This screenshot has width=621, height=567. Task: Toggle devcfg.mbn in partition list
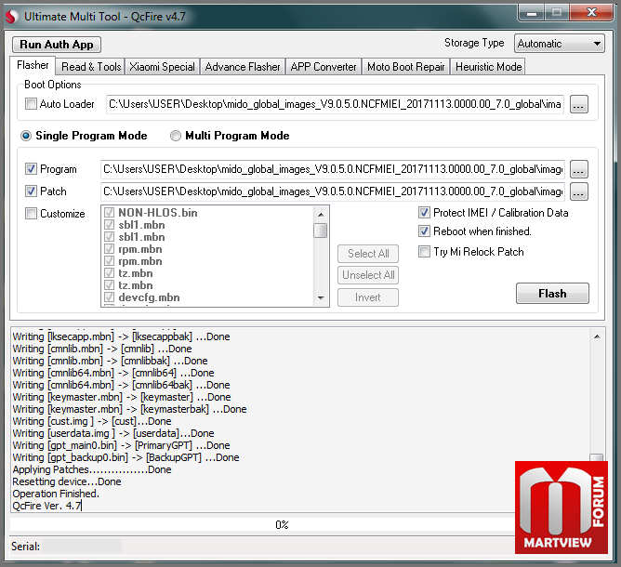109,297
